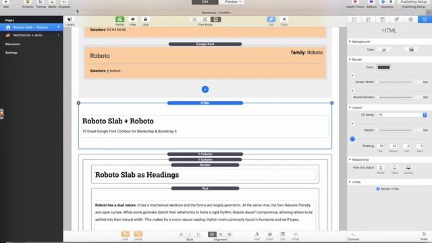Open the Console
The image size is (432, 243).
(x=354, y=236)
